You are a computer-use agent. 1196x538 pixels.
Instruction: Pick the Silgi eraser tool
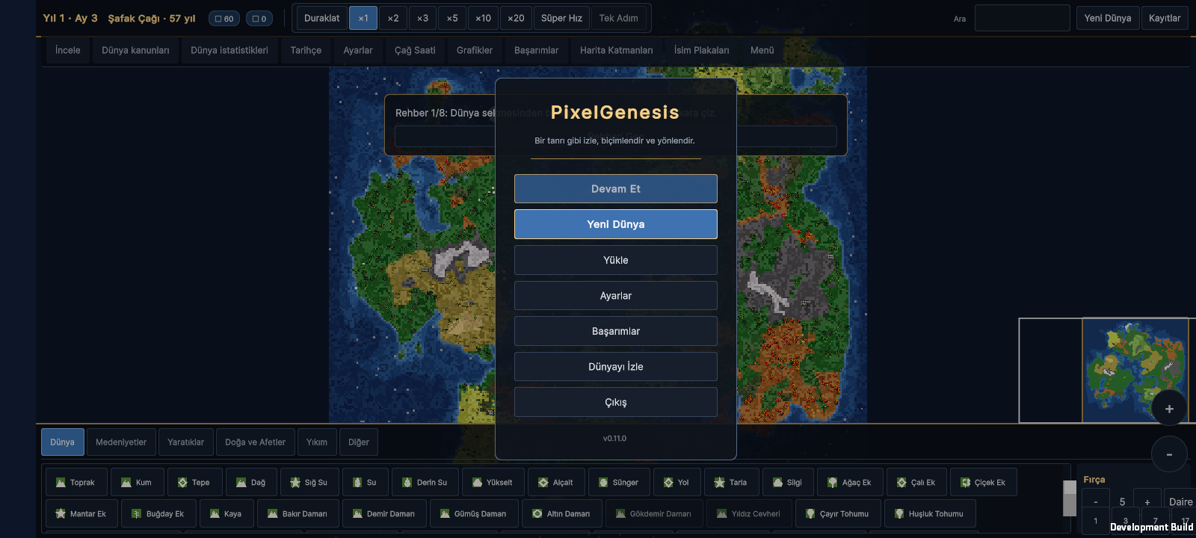788,483
